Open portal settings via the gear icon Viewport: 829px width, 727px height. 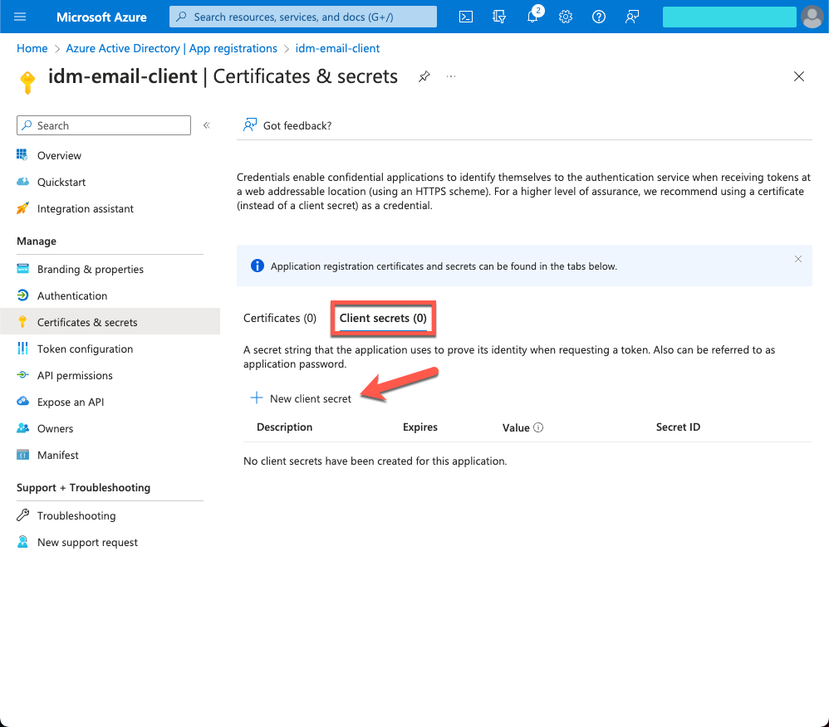click(x=566, y=17)
